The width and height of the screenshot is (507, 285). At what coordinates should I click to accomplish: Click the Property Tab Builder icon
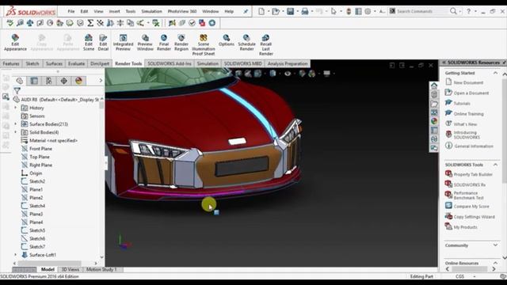(x=448, y=174)
